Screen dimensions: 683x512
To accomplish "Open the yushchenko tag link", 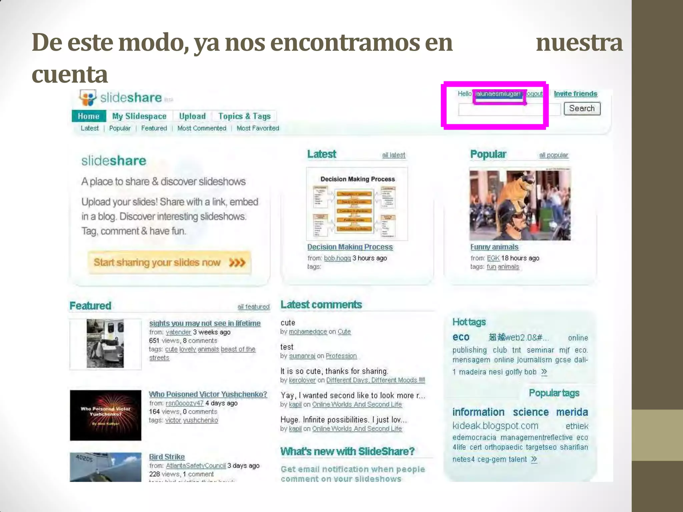I will coord(200,420).
